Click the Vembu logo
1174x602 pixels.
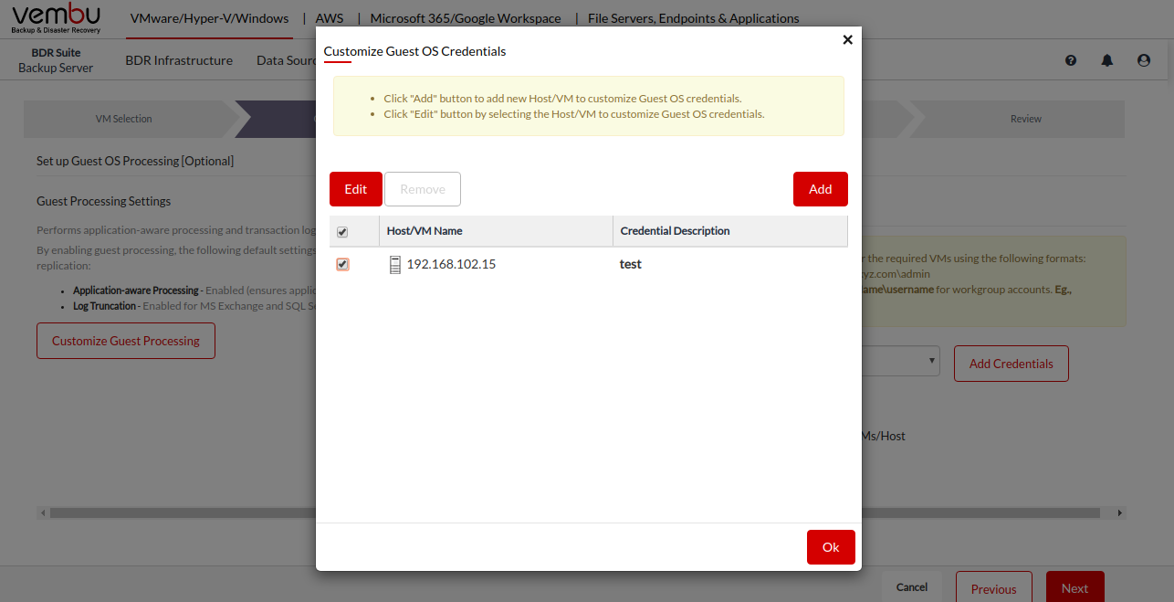tap(57, 18)
